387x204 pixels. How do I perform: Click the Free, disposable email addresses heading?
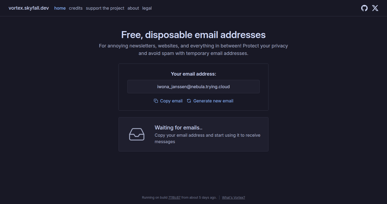pos(193,35)
